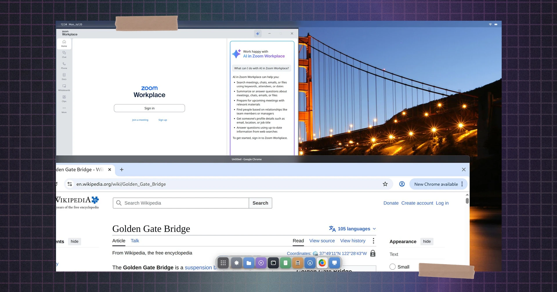Open the More menu in Zoom sidebar
The image size is (557, 292).
click(64, 110)
